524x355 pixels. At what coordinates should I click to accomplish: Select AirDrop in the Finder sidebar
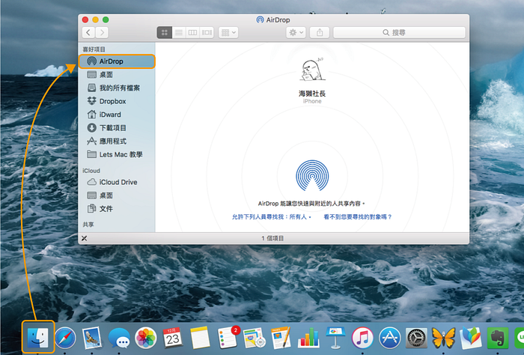[x=117, y=61]
